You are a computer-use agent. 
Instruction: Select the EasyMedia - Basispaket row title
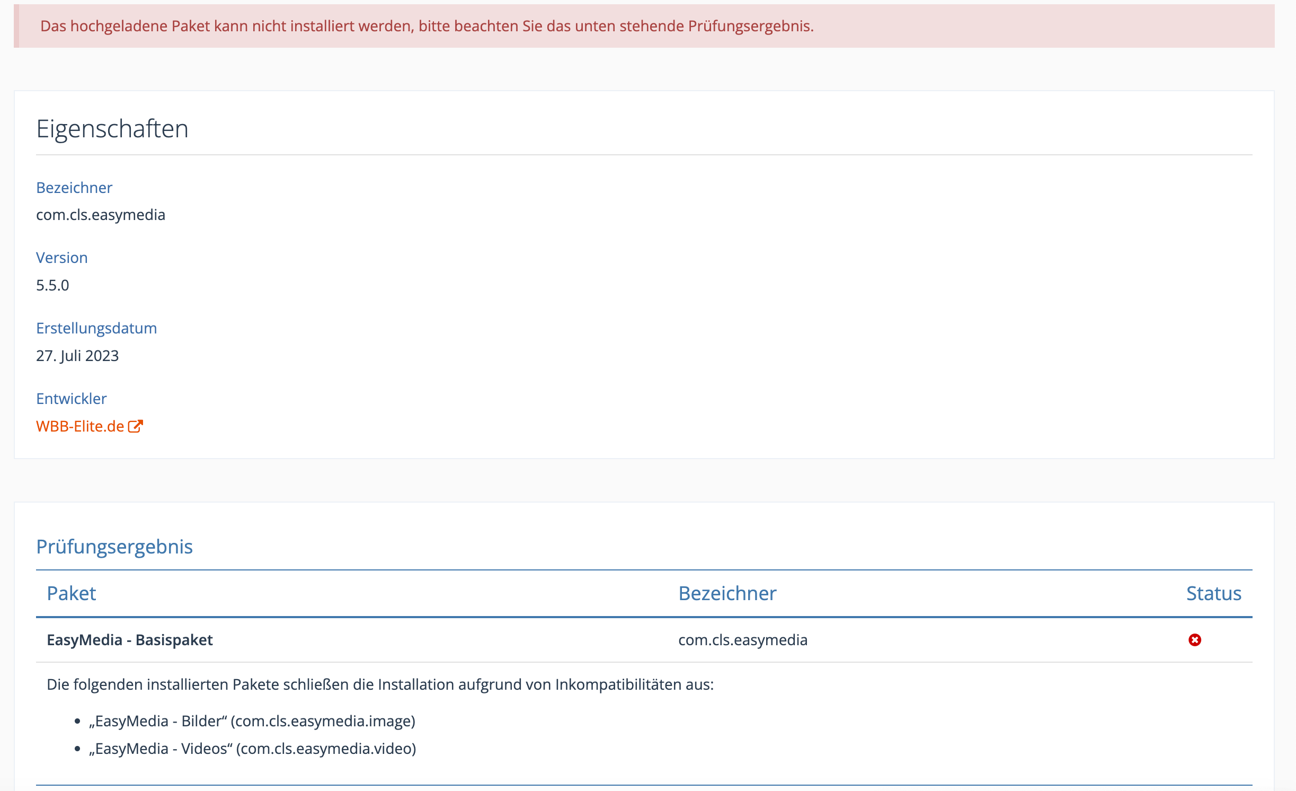(130, 640)
